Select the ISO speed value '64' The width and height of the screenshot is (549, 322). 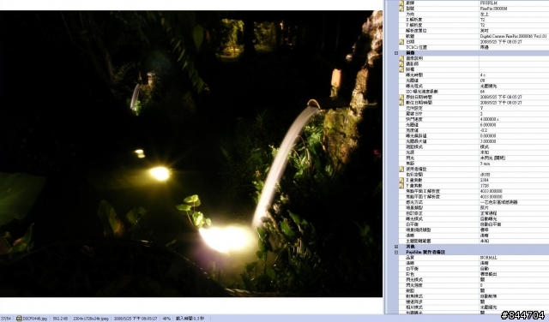482,92
